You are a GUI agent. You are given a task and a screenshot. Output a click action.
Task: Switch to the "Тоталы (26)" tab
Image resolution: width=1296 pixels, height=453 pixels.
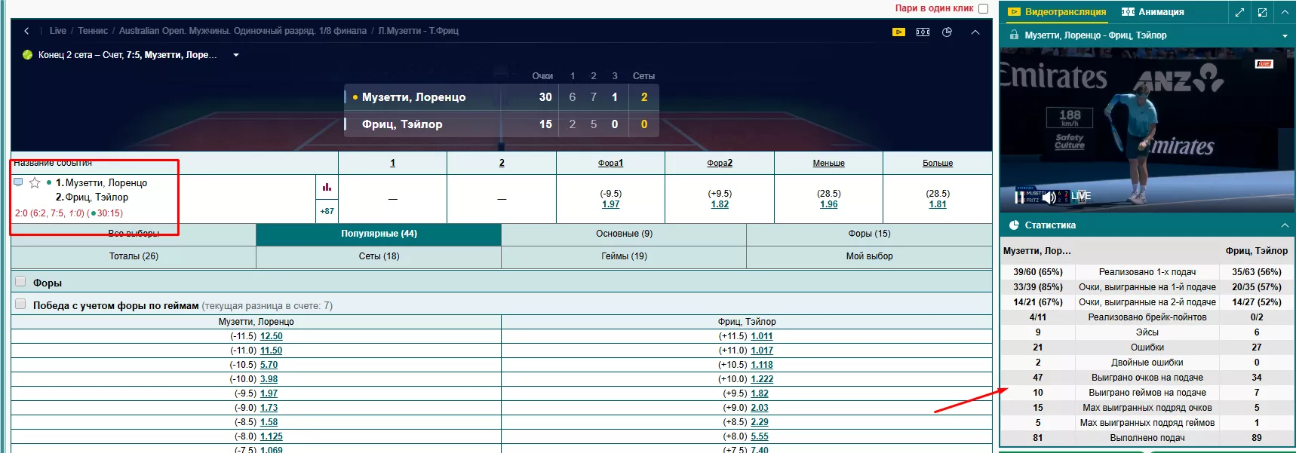click(x=134, y=256)
